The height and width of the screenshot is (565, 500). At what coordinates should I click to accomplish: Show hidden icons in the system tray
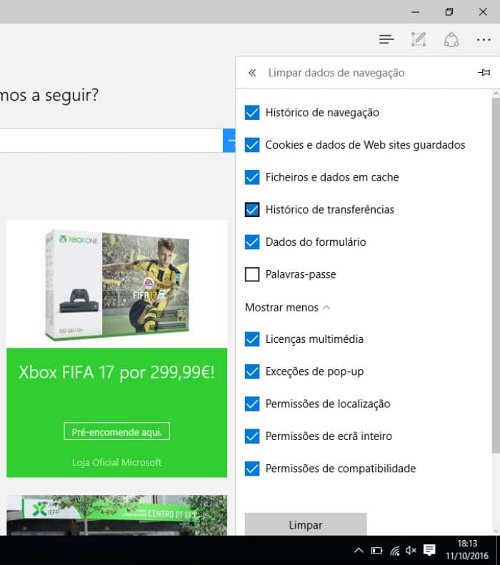359,550
